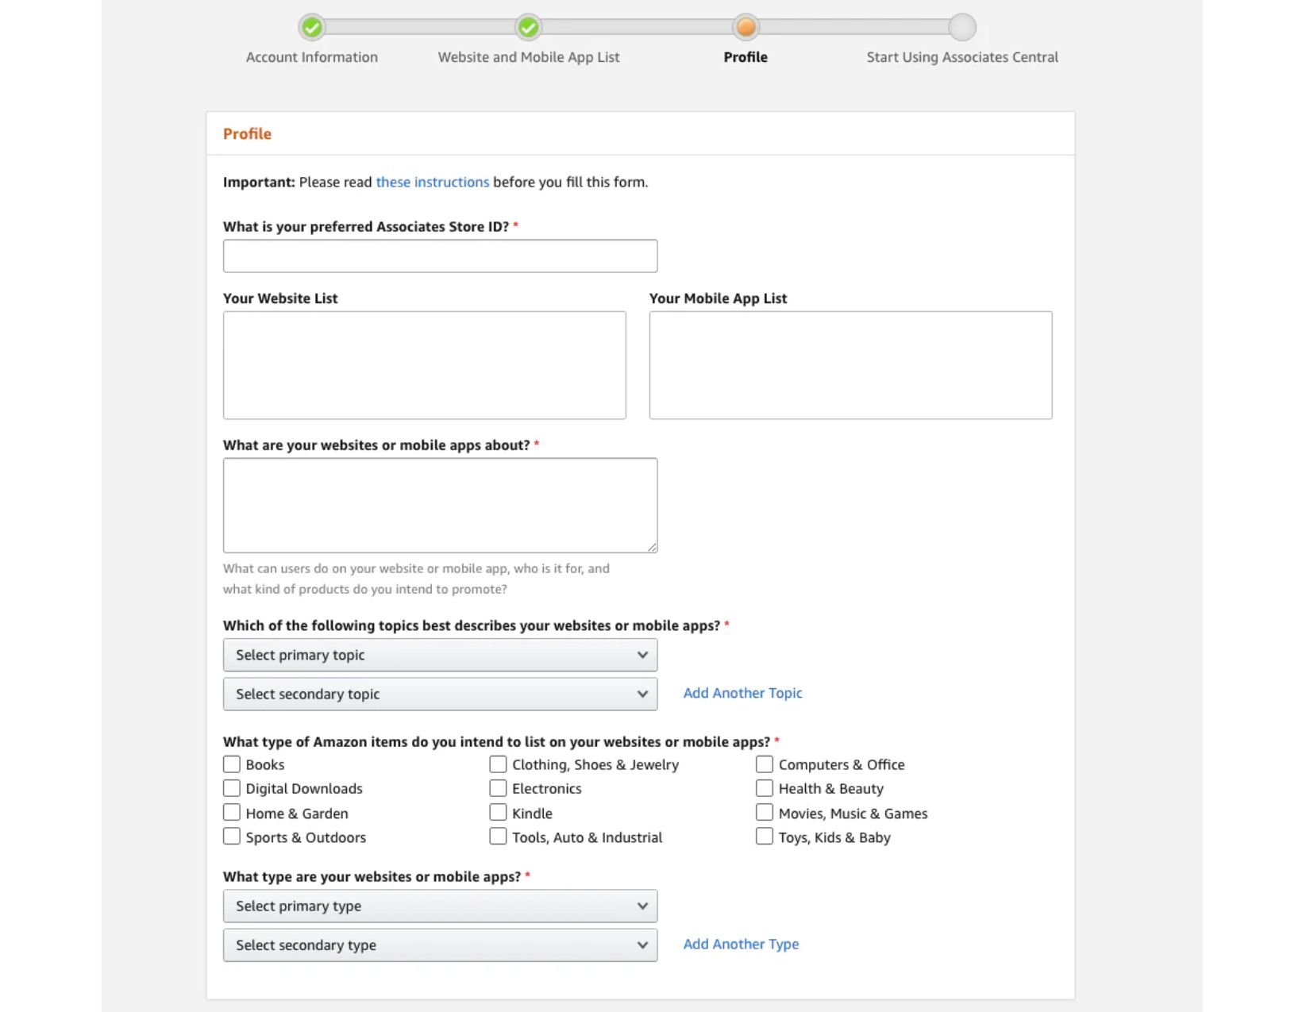Click the Associates Store ID input field

click(440, 256)
